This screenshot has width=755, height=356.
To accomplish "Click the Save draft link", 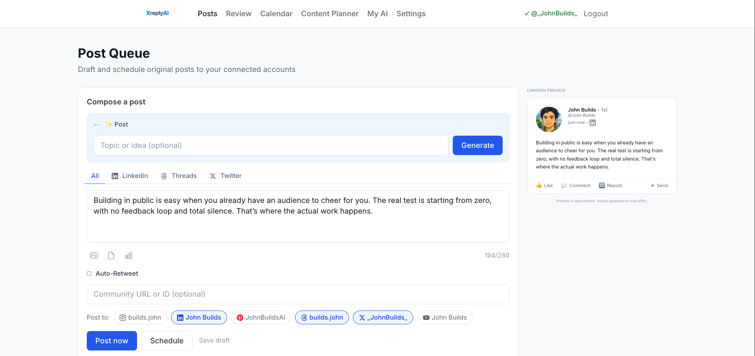I will 214,341.
